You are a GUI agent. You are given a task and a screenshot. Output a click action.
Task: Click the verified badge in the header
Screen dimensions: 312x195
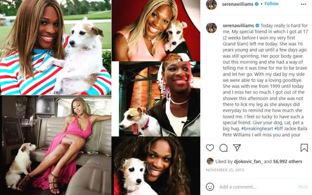(257, 4)
